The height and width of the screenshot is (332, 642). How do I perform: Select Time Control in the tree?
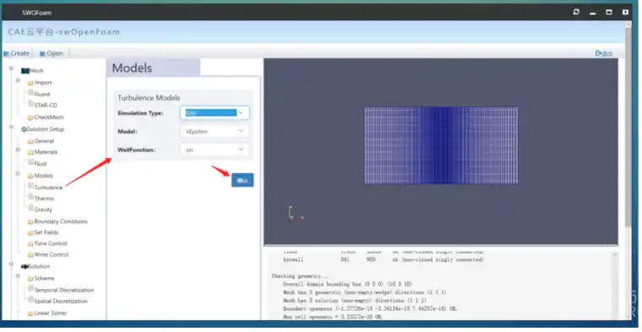51,243
